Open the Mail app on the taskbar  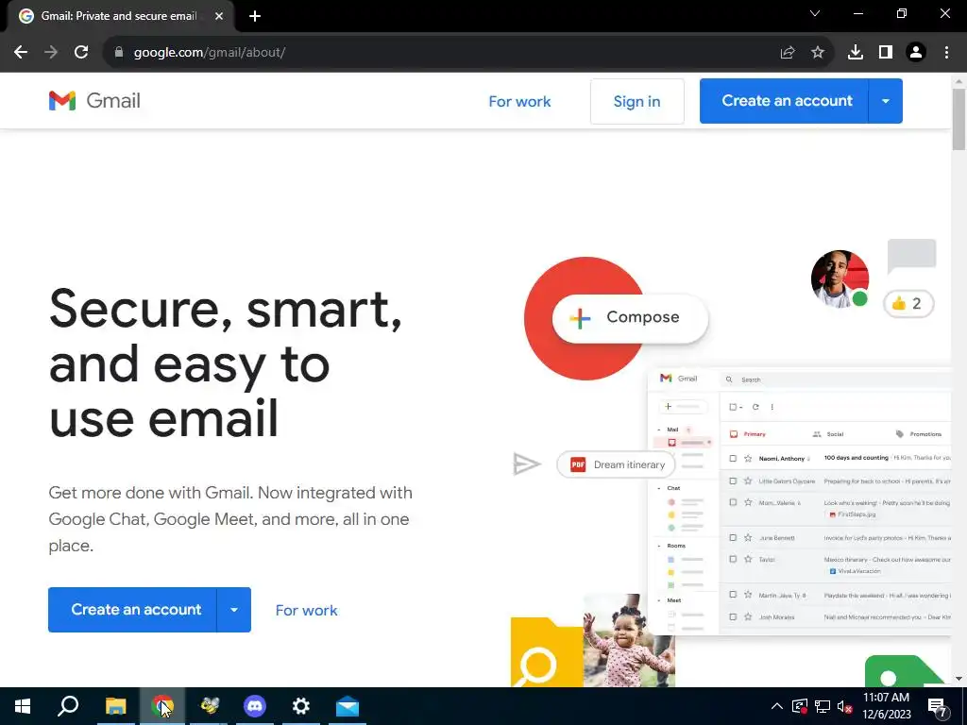pyautogui.click(x=348, y=706)
